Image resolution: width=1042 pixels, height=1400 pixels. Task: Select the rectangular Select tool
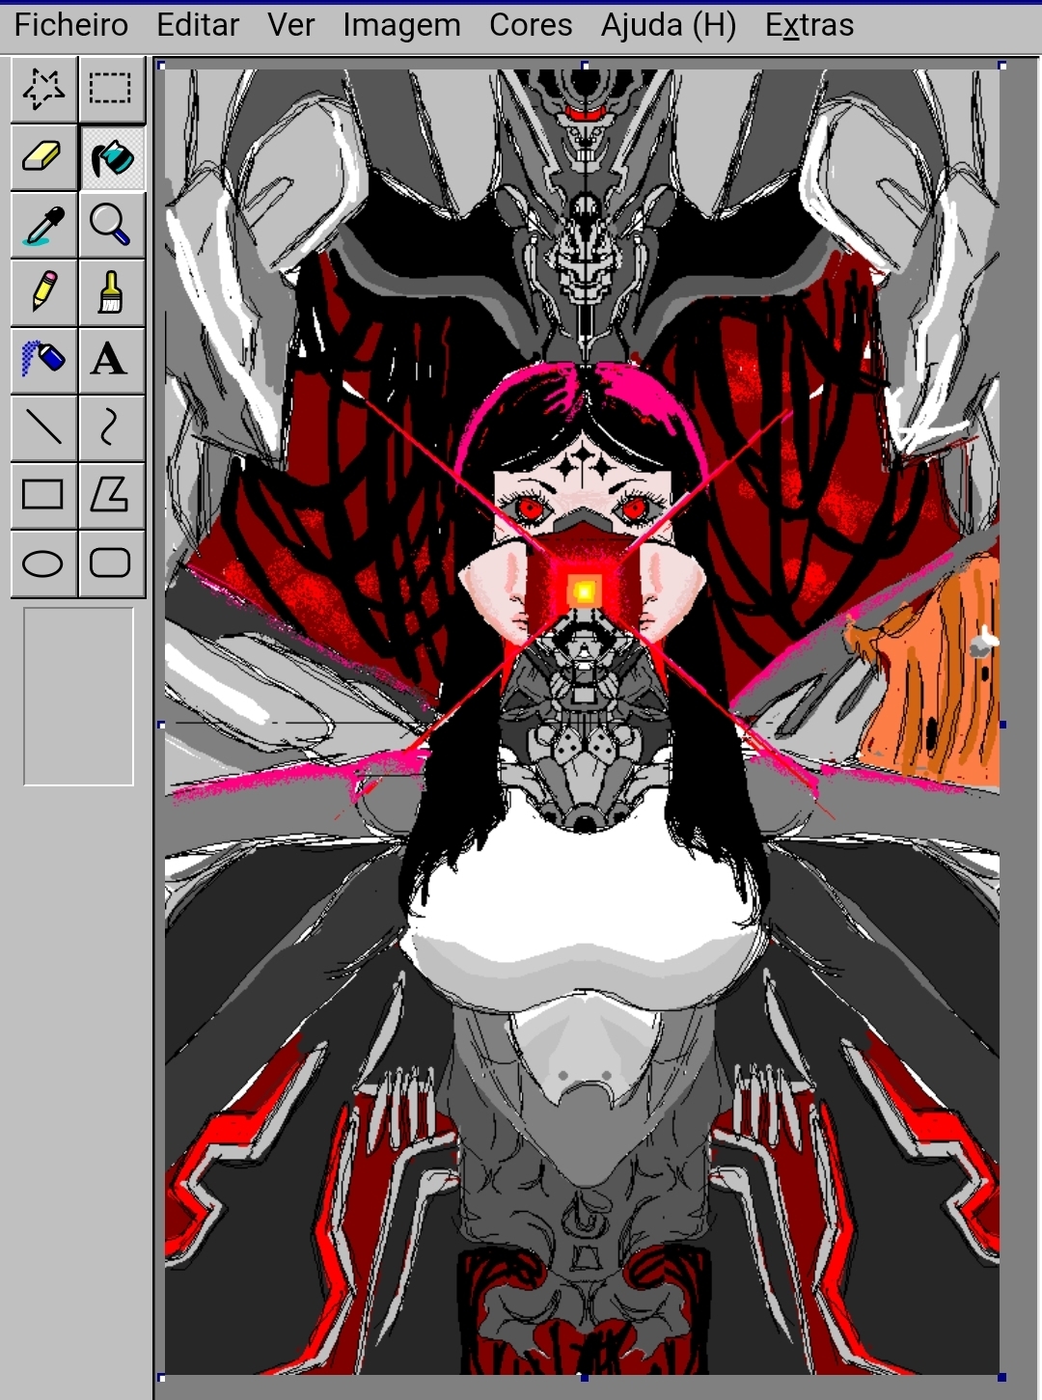coord(111,89)
